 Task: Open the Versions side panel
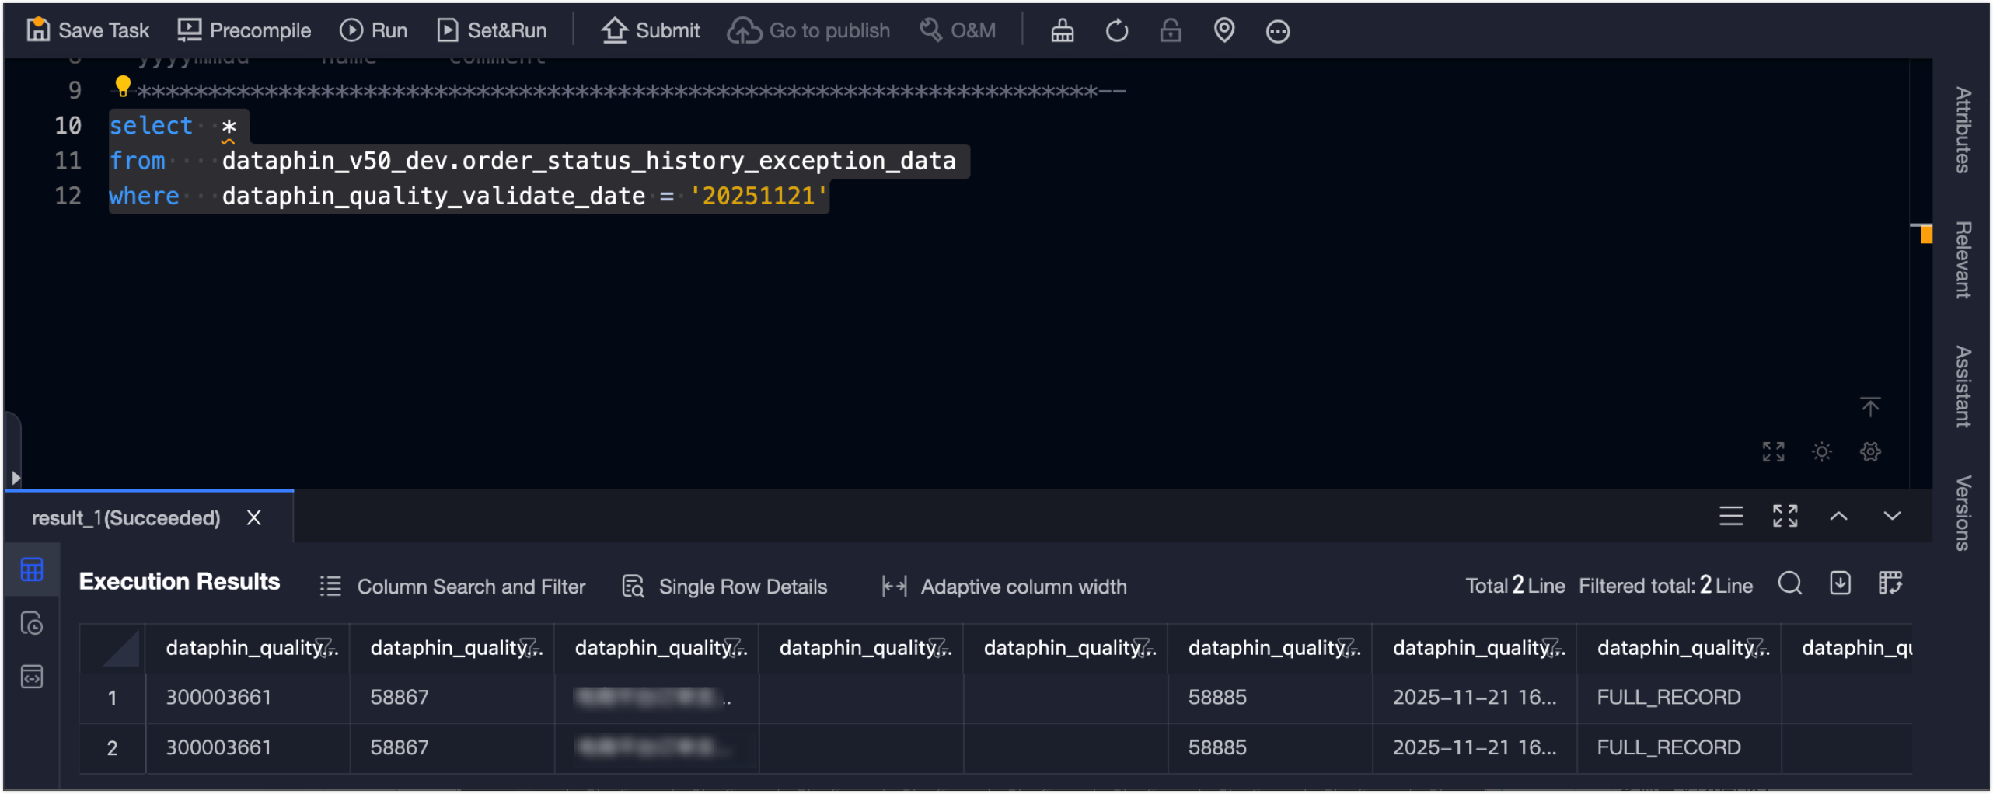pos(1963,513)
